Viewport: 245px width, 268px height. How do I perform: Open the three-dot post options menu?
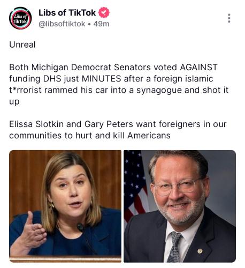point(229,18)
